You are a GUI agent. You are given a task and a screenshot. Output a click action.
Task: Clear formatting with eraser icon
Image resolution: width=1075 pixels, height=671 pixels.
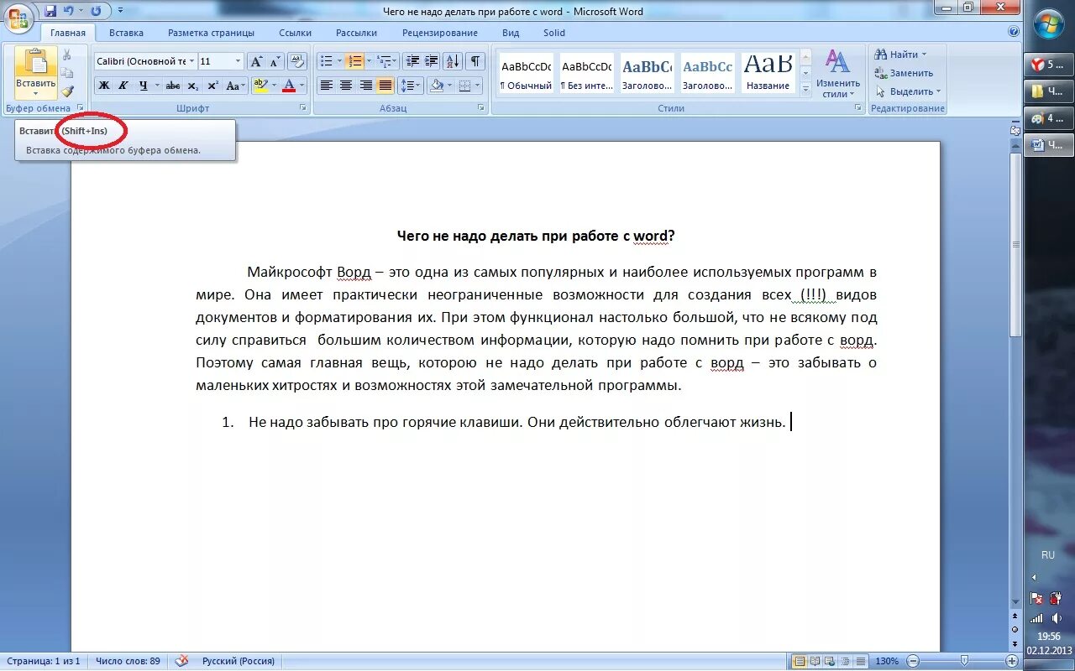(x=297, y=61)
